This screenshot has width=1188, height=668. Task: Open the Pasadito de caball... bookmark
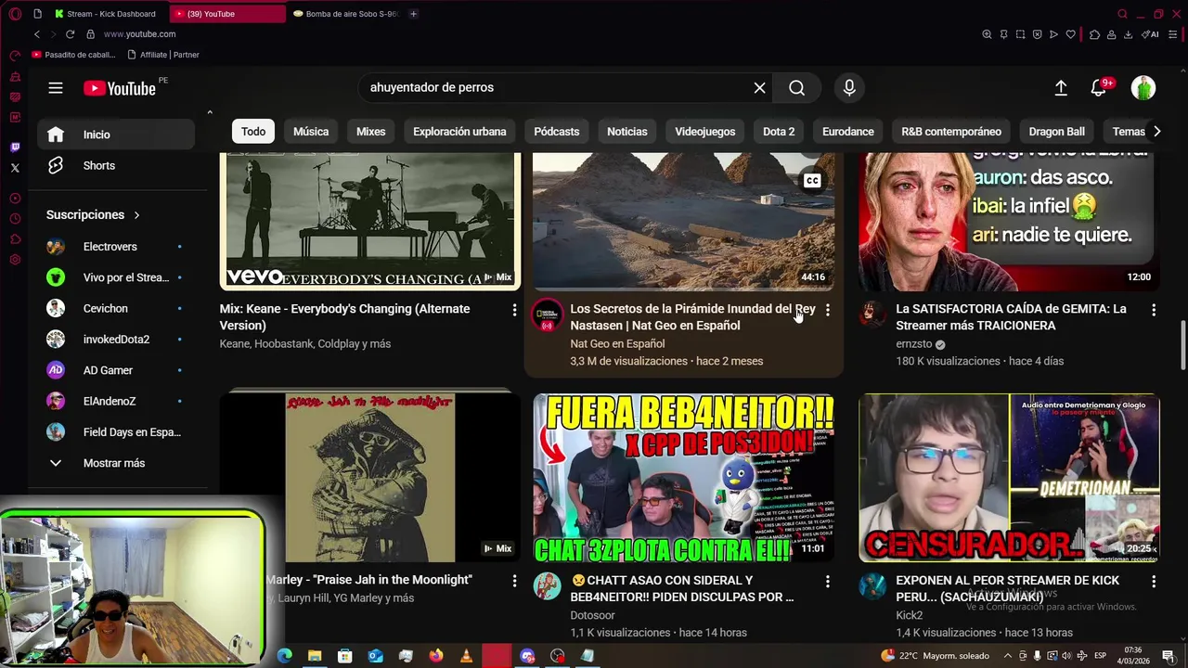pyautogui.click(x=72, y=55)
